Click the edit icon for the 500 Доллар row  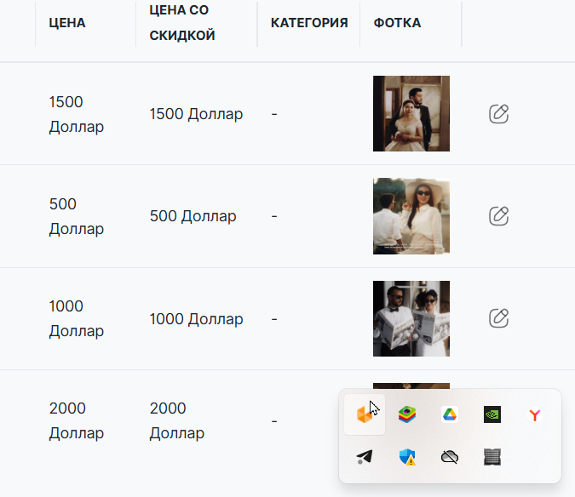point(498,216)
